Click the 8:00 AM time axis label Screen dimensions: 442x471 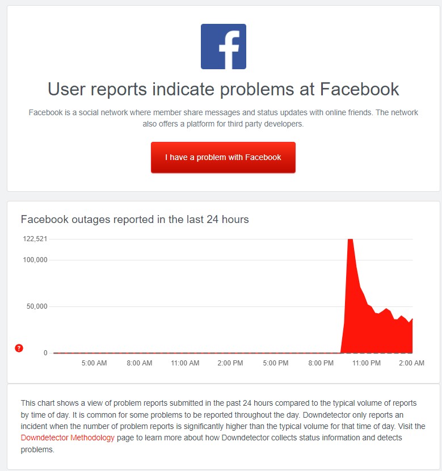click(140, 363)
